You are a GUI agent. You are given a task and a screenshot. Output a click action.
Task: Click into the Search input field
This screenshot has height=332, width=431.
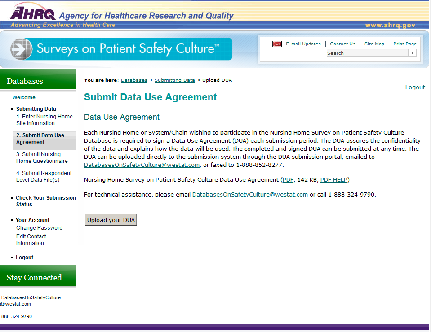tap(367, 53)
